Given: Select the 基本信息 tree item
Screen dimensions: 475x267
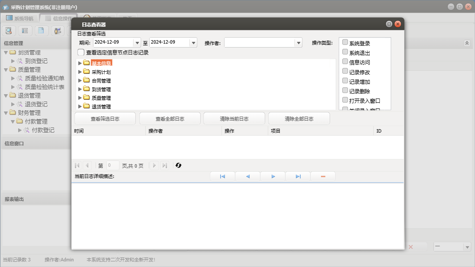Looking at the screenshot, I should pyautogui.click(x=101, y=63).
